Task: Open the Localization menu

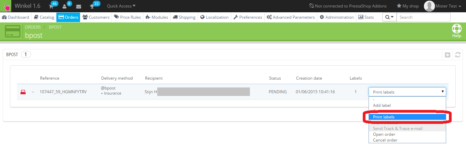Action: tap(214, 17)
